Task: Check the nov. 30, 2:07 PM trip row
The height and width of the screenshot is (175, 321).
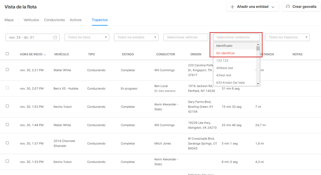Action: click(7, 88)
